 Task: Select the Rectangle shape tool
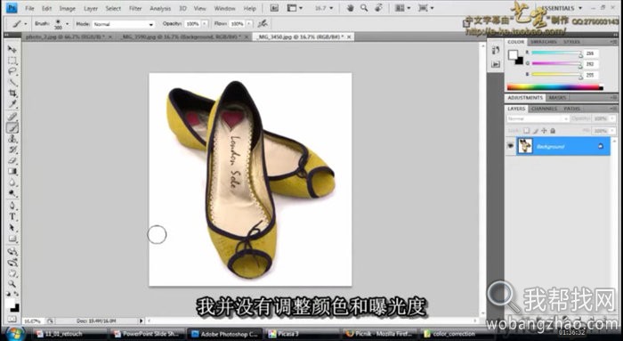click(12, 239)
